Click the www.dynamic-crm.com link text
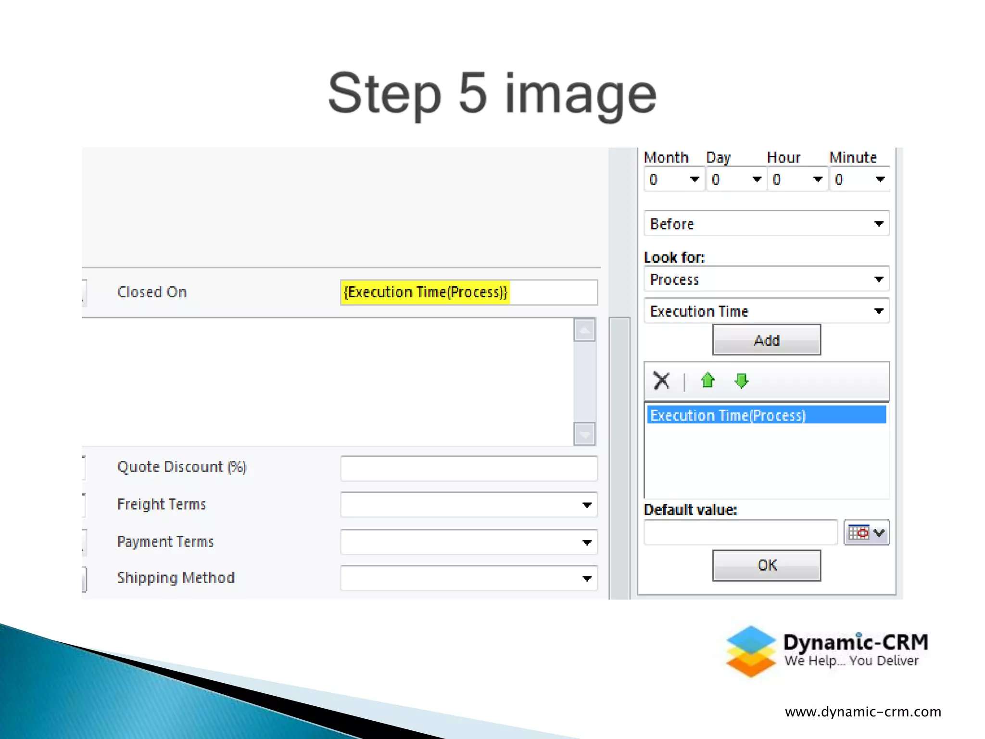 [863, 712]
